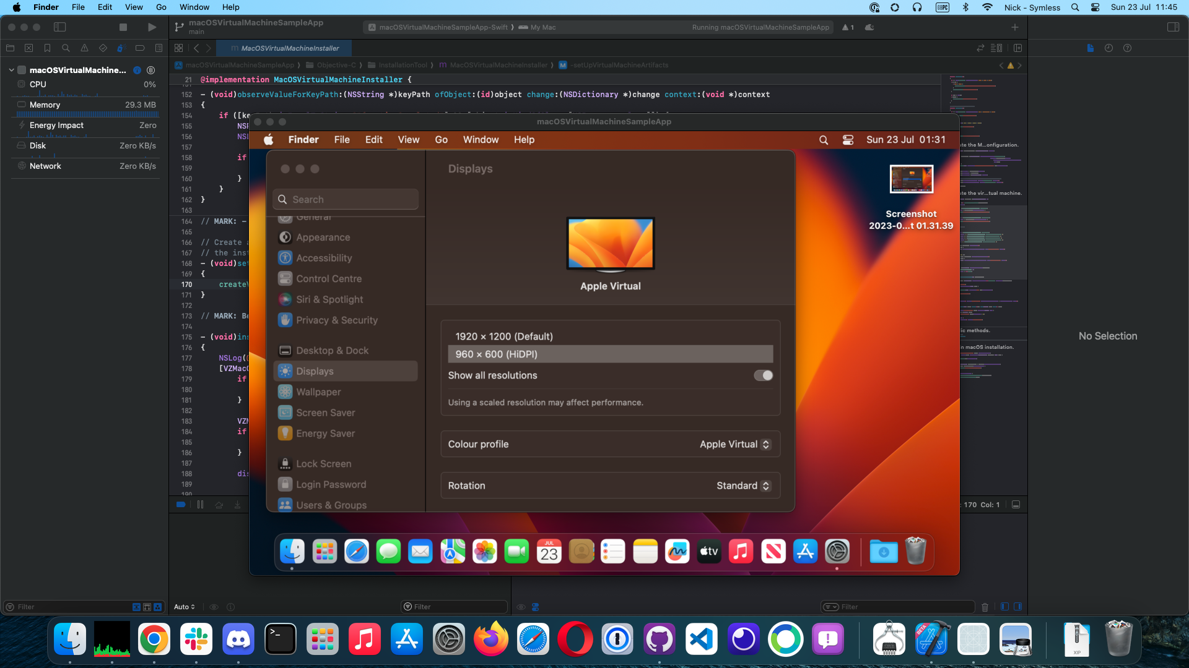This screenshot has width=1189, height=668.
Task: Pause program execution in debug bar
Action: [200, 505]
